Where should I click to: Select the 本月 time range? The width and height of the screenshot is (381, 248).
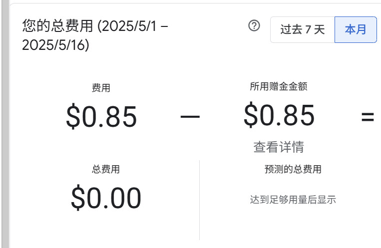(x=356, y=29)
